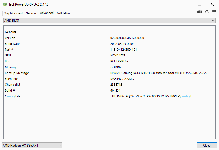Click the NAVI21 Gaming KXTX bootup message value
Image resolution: width=219 pixels, height=150 pixels.
coord(159,73)
